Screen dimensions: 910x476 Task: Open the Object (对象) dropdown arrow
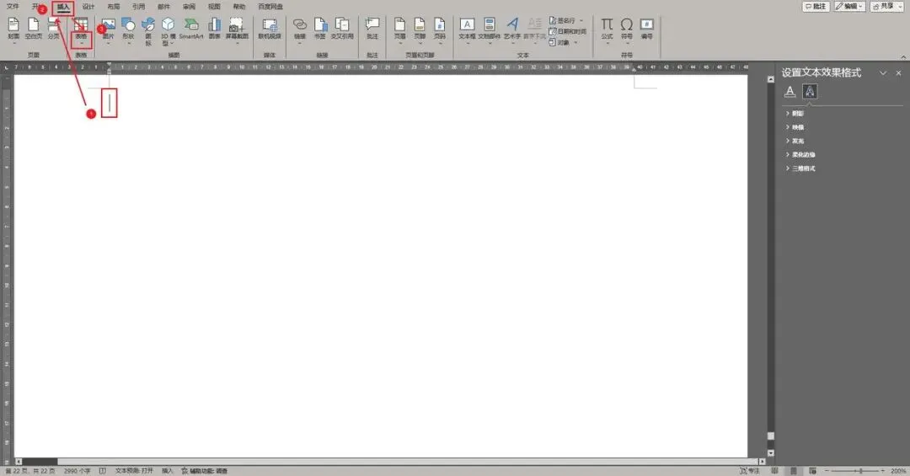pos(575,42)
